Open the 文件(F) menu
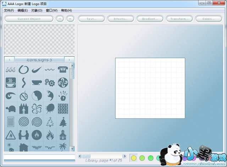The width and height of the screenshot is (227, 167). [x=9, y=10]
